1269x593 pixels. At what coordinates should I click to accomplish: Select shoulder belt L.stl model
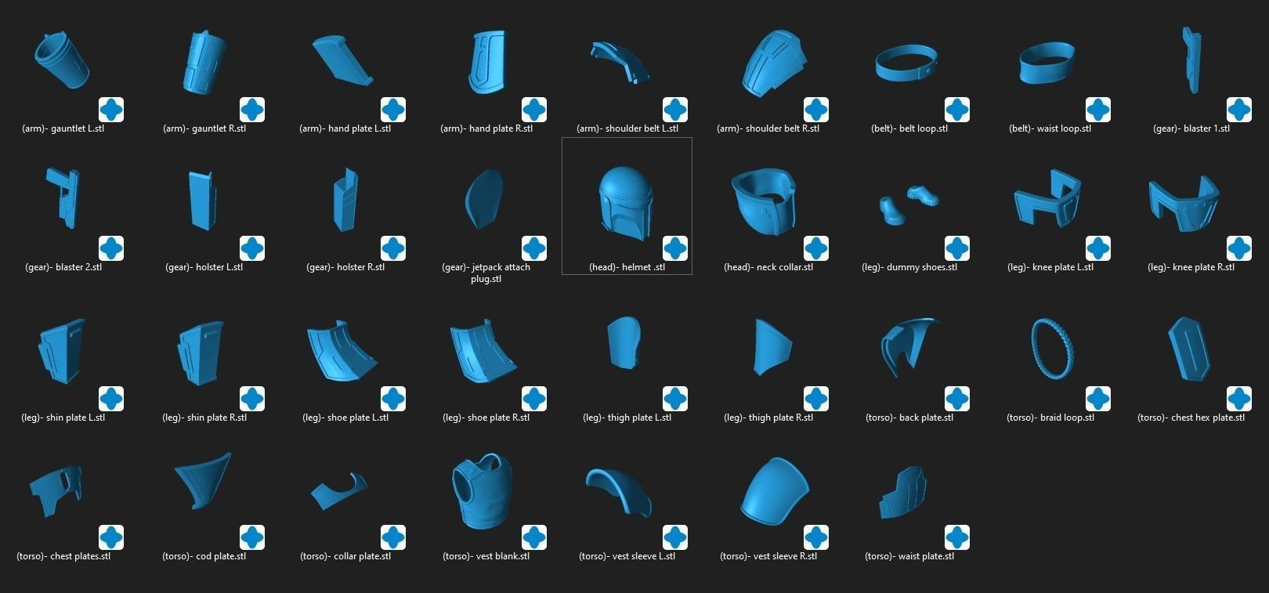click(x=619, y=62)
